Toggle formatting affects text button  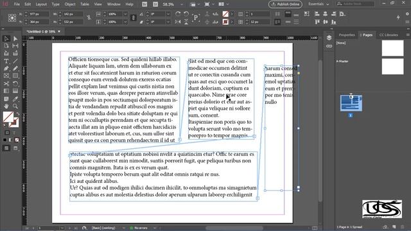(14, 133)
